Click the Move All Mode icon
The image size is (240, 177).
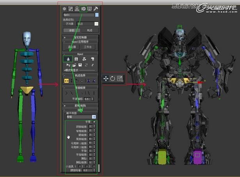pyautogui.click(x=92, y=65)
